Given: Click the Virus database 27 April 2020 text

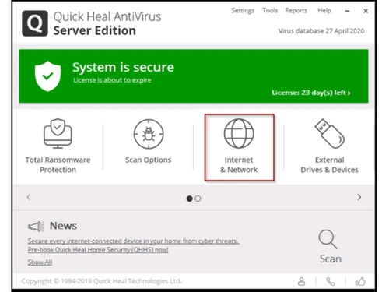Looking at the screenshot, I should tap(321, 31).
